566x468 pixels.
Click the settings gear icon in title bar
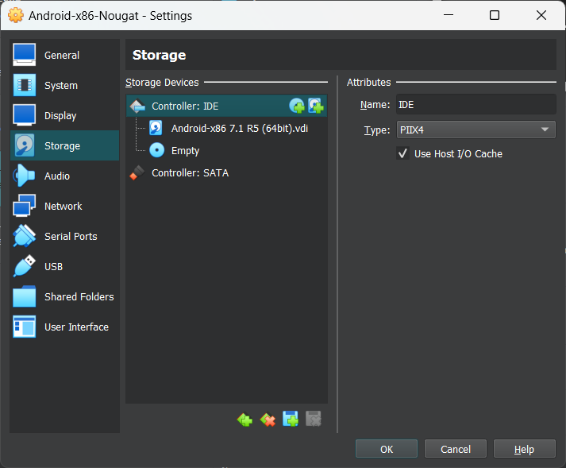(x=16, y=15)
